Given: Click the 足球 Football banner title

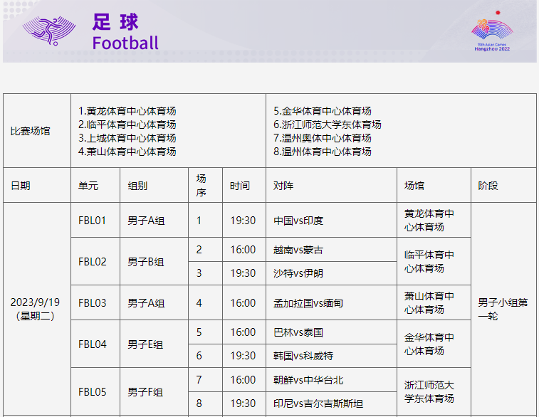Looking at the screenshot, I should 125,31.
